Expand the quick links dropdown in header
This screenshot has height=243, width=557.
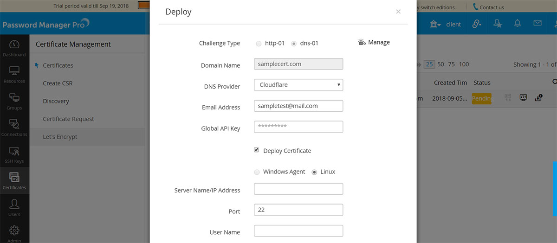pos(477,24)
